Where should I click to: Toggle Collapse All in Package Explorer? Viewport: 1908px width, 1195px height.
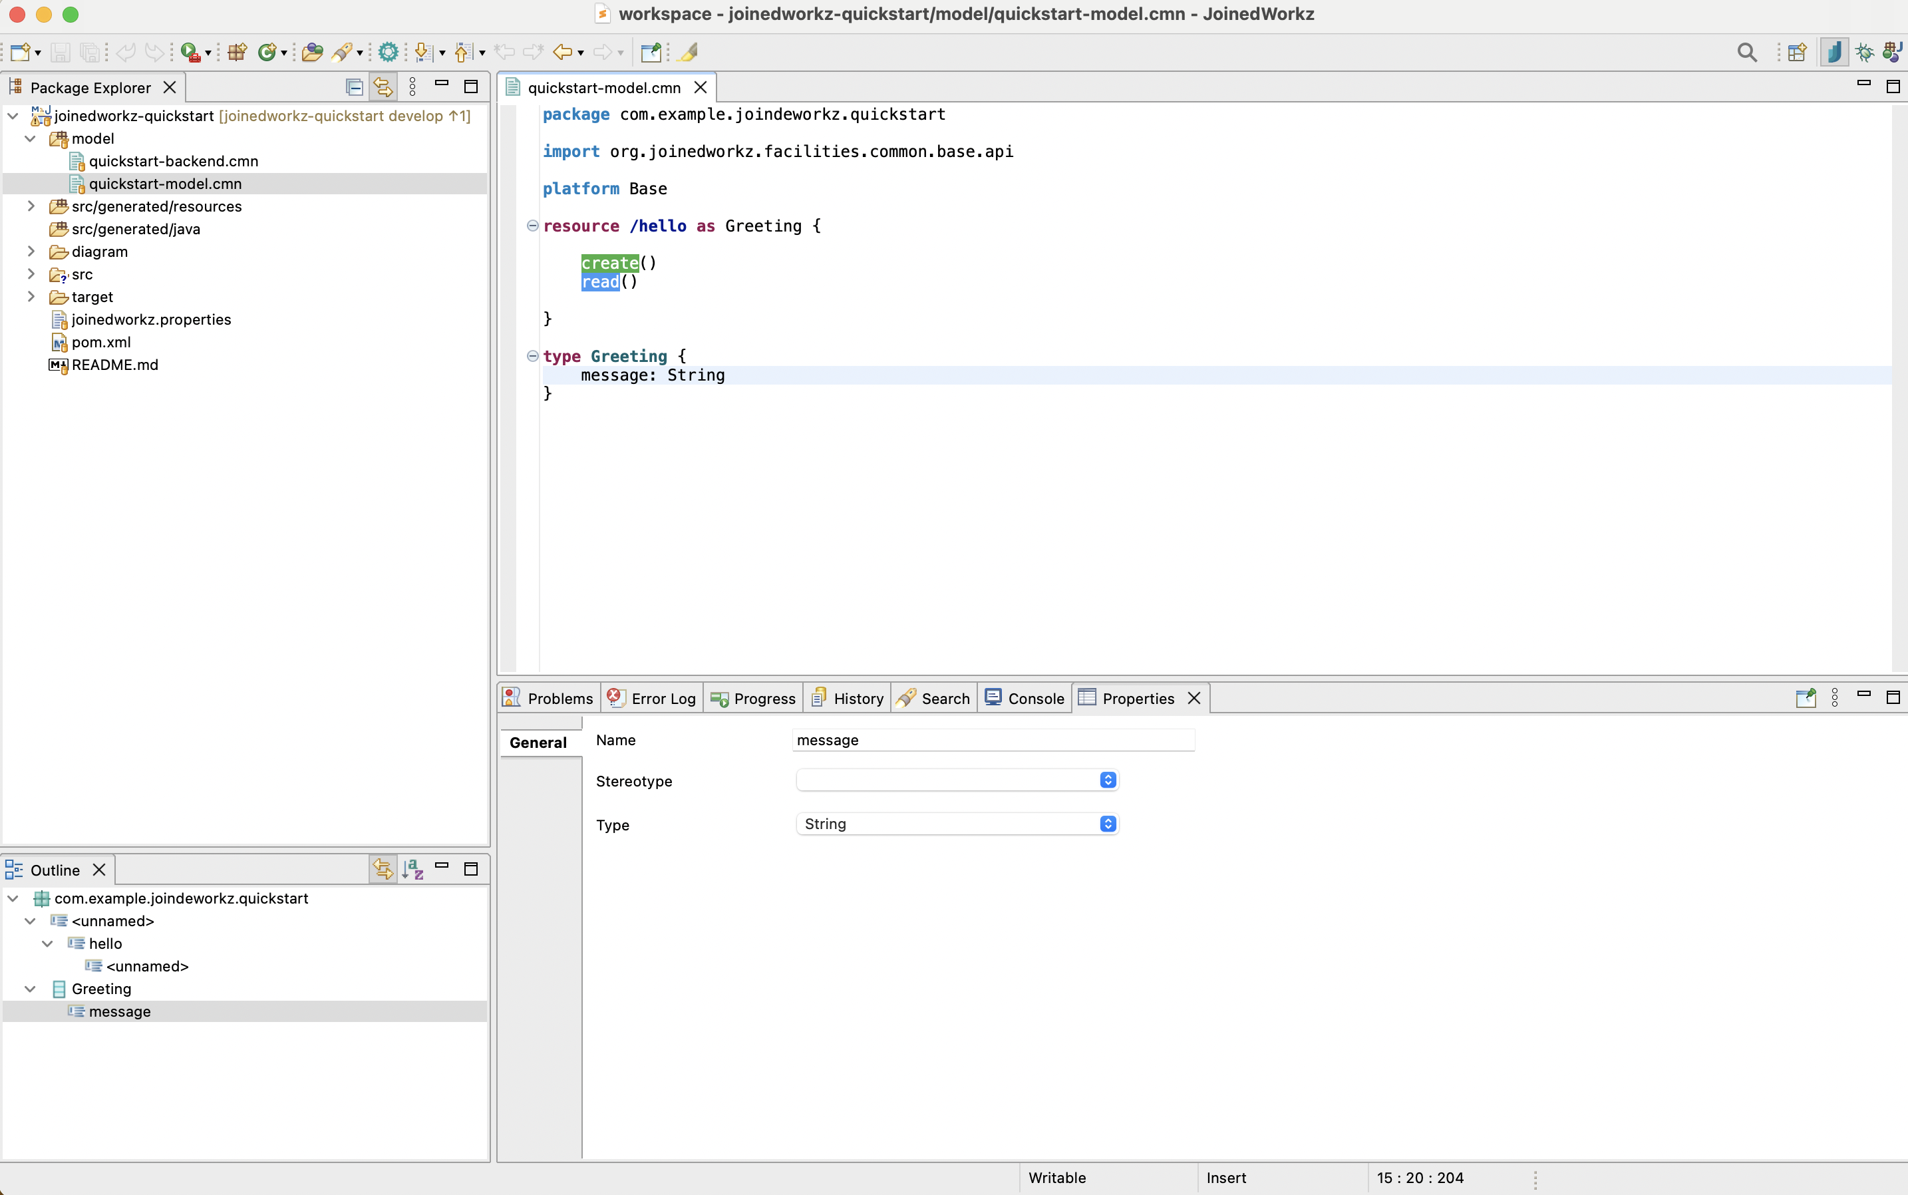pyautogui.click(x=353, y=87)
